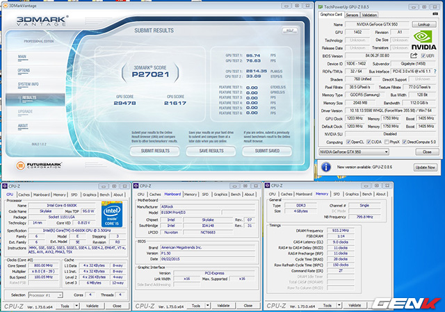Click the Save Results button
The width and height of the screenshot is (445, 312).
click(x=211, y=151)
